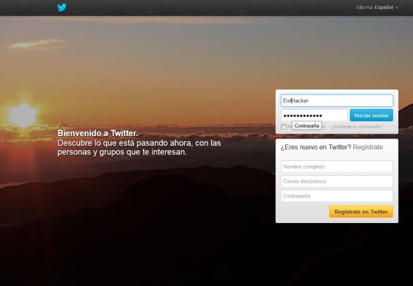Click the Twitter bird logo
413x286 pixels.
[62, 8]
